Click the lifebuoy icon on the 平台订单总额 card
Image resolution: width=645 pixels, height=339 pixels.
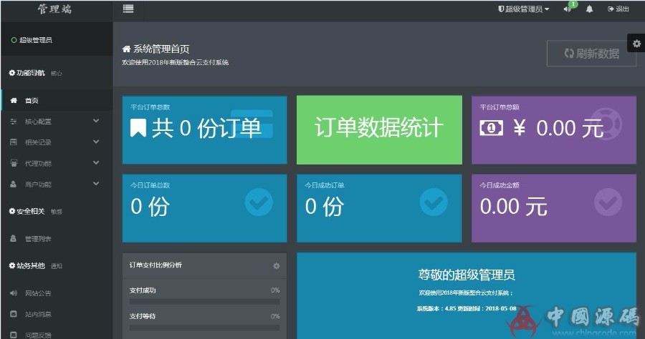tap(606, 124)
